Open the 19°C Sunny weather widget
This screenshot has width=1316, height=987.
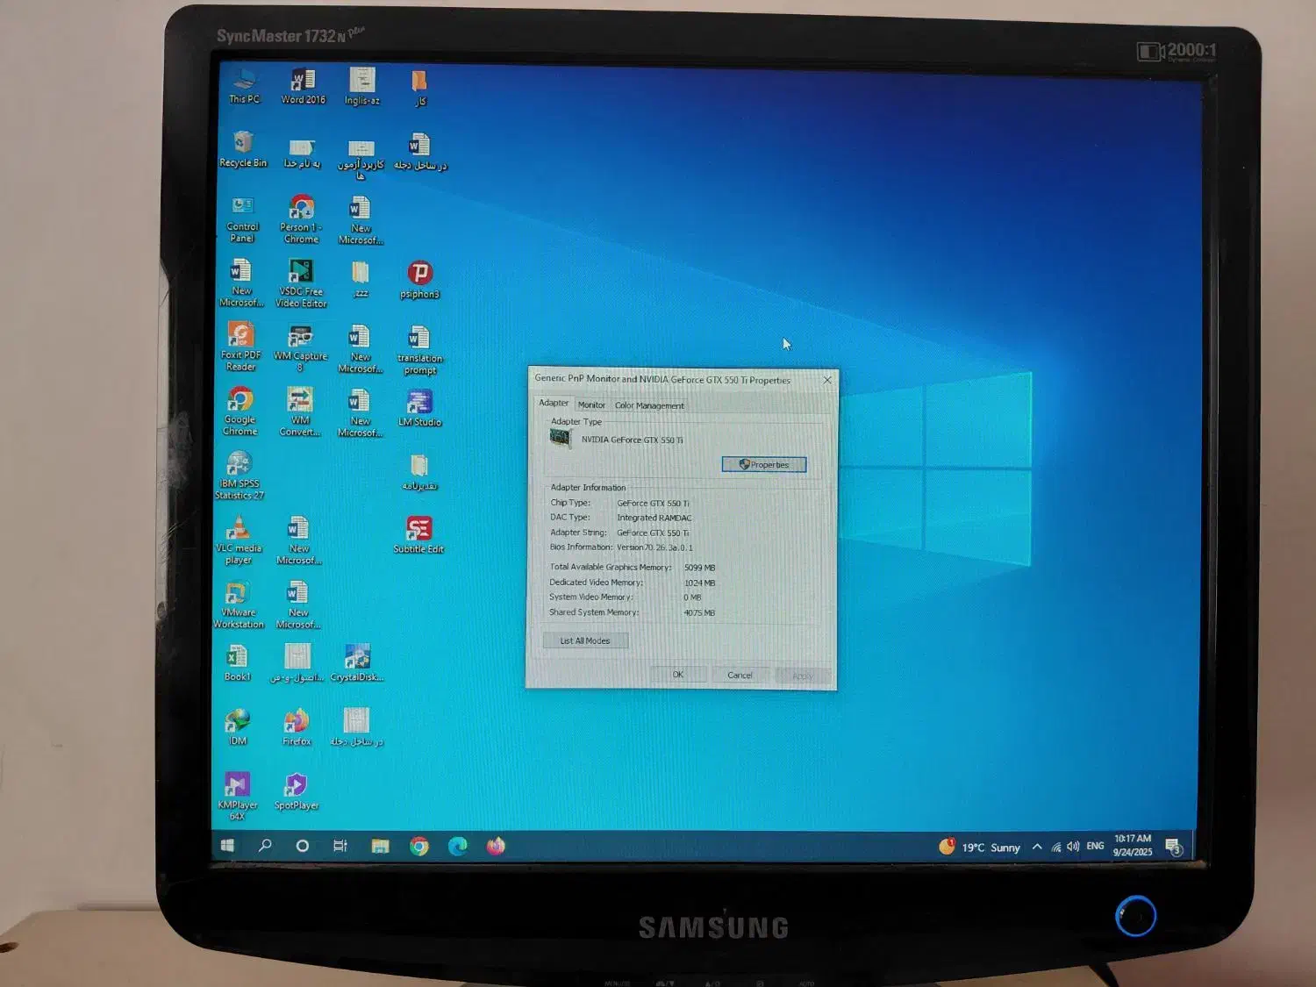980,847
